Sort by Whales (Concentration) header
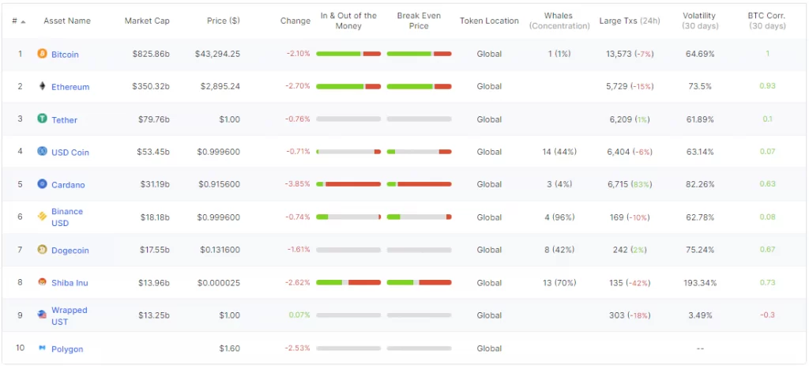The height and width of the screenshot is (366, 809). 559,21
